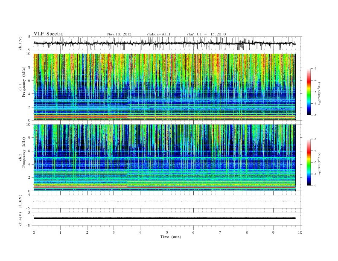Click inside the ch.1 spectrogram panel
This screenshot has width=338, height=261.
164,87
